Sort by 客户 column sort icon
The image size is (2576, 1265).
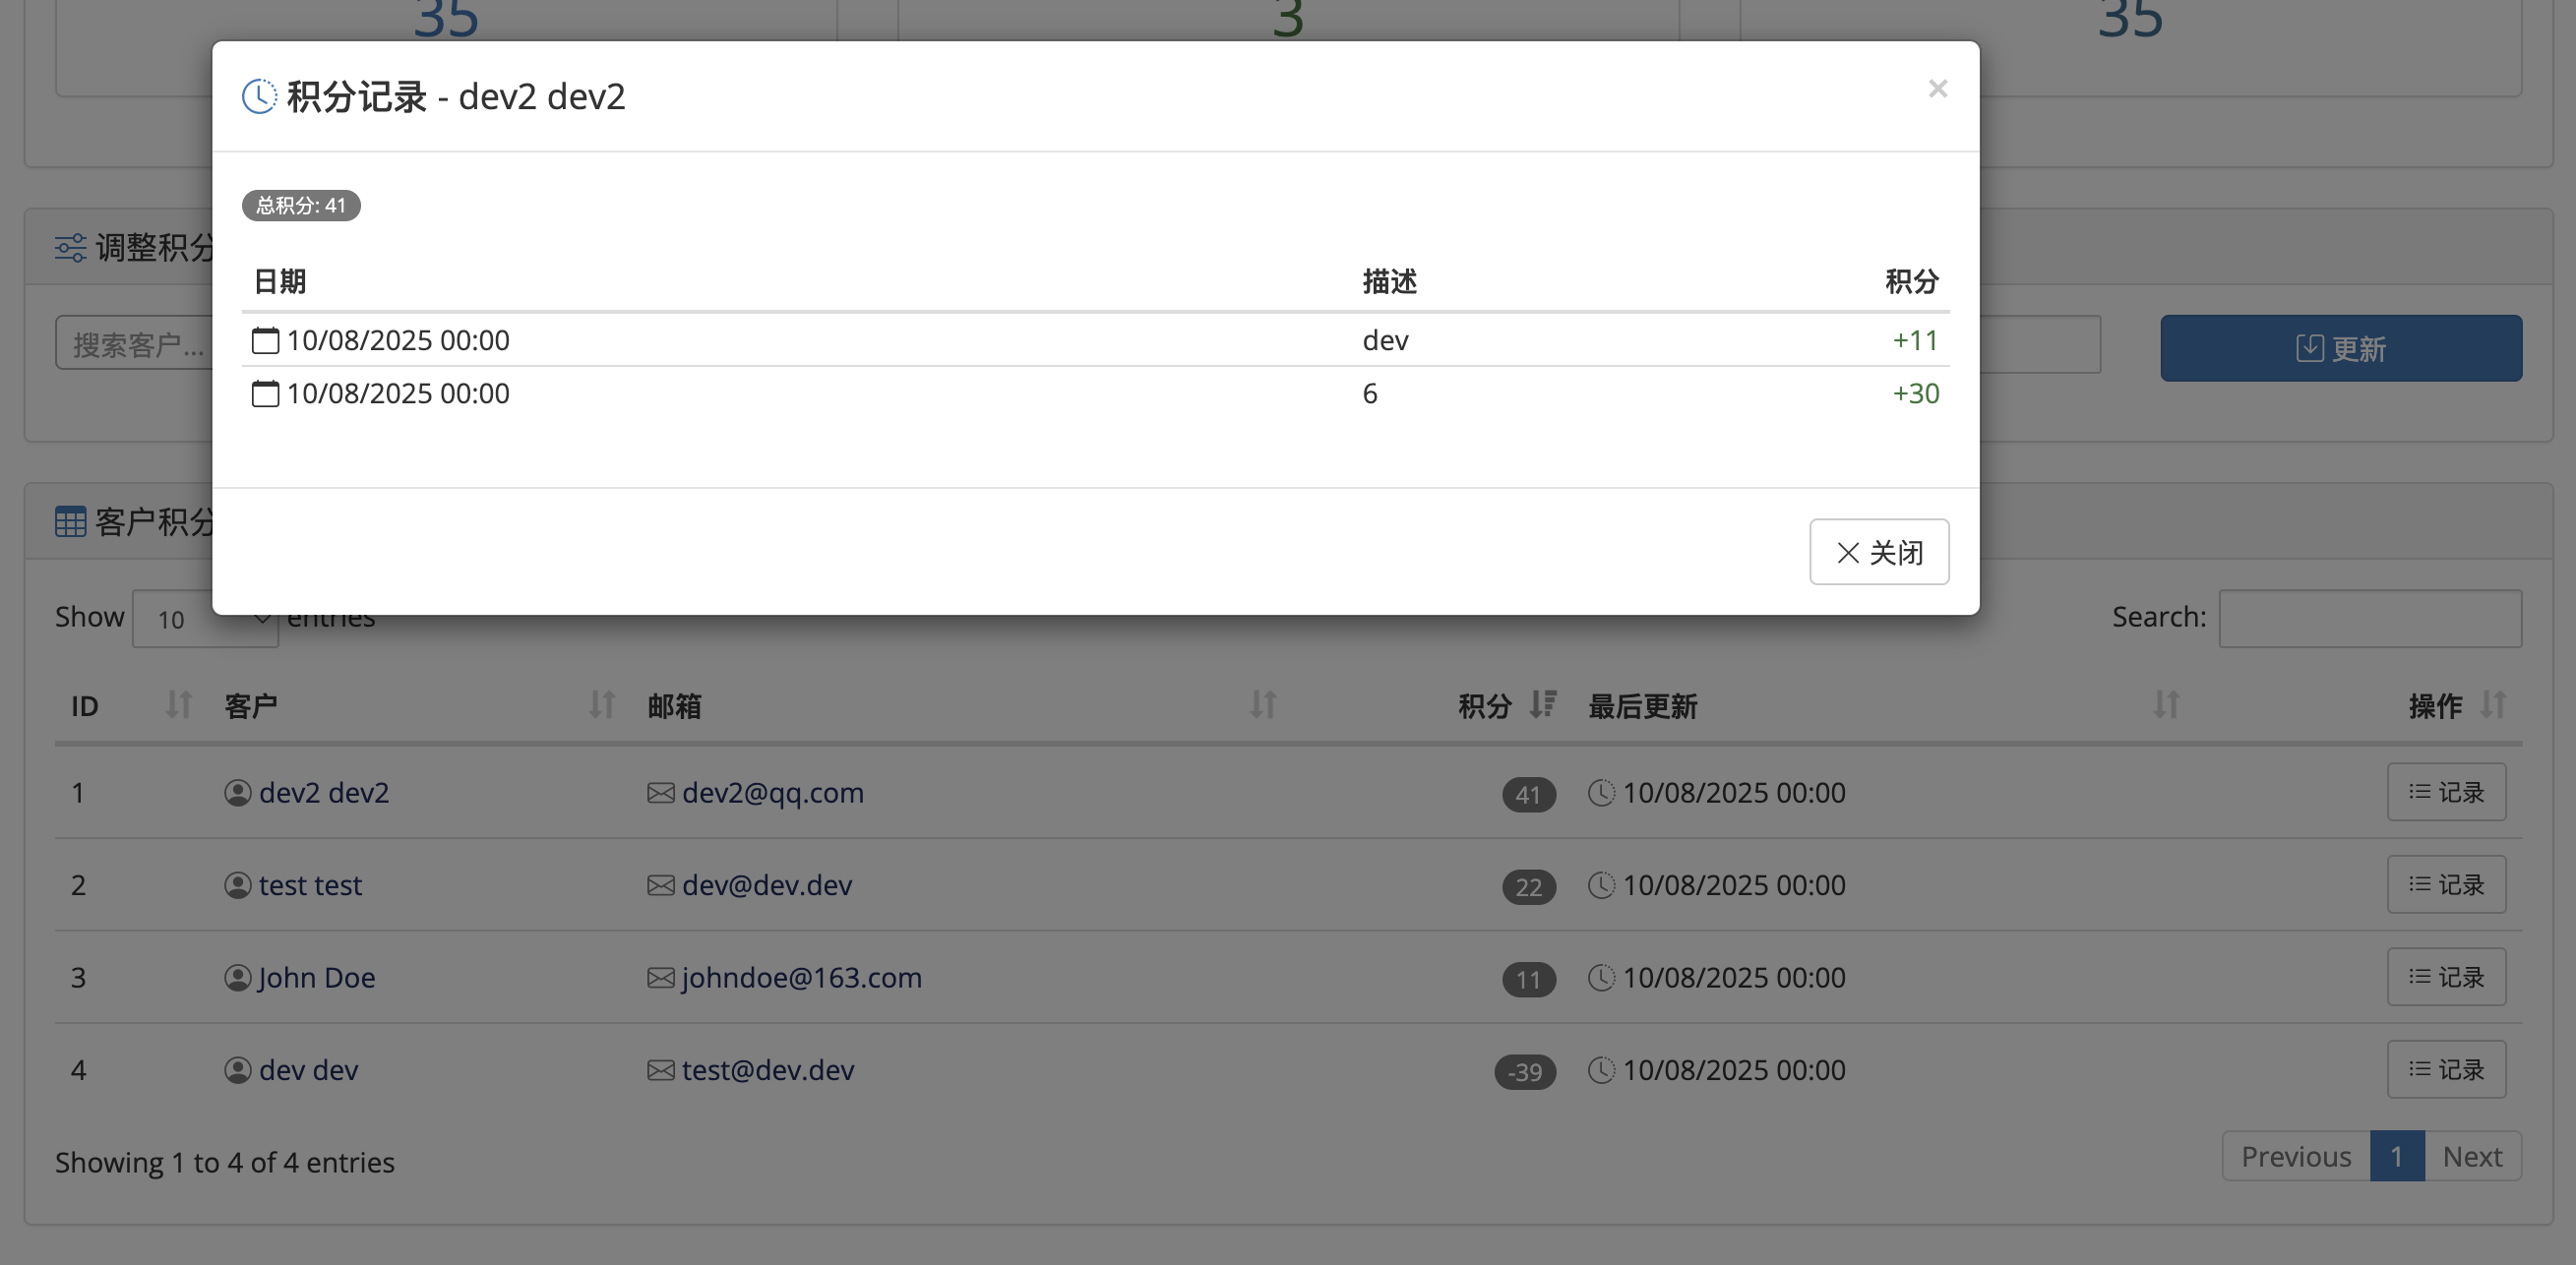(x=601, y=705)
